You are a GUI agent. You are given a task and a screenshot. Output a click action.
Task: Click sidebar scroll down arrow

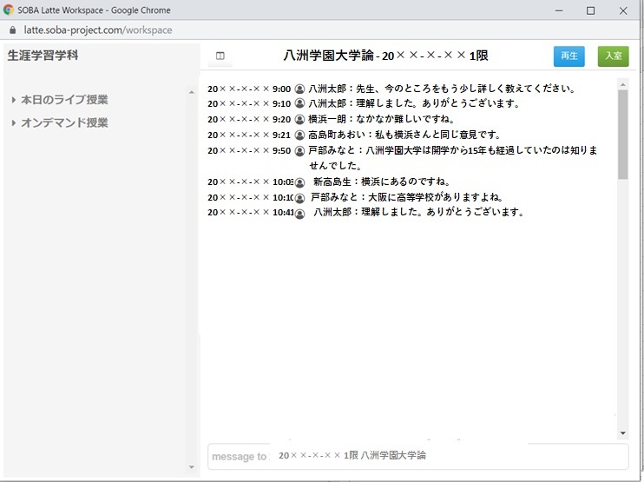(192, 467)
